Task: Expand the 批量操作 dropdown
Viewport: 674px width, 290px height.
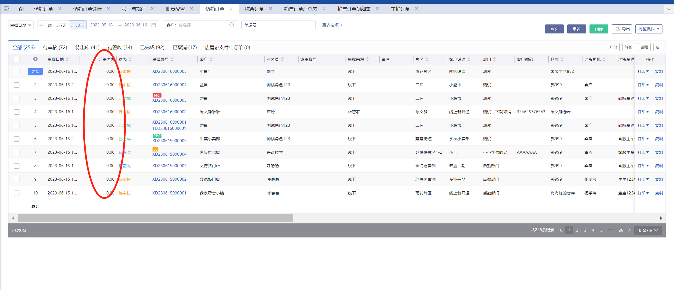Action: tap(649, 29)
